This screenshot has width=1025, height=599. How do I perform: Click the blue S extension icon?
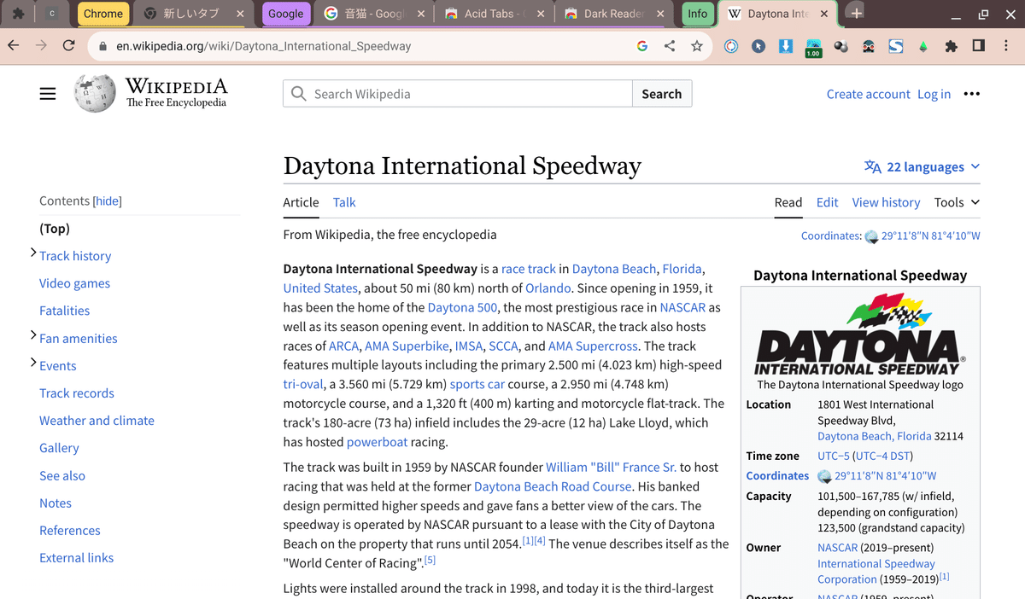pyautogui.click(x=895, y=46)
